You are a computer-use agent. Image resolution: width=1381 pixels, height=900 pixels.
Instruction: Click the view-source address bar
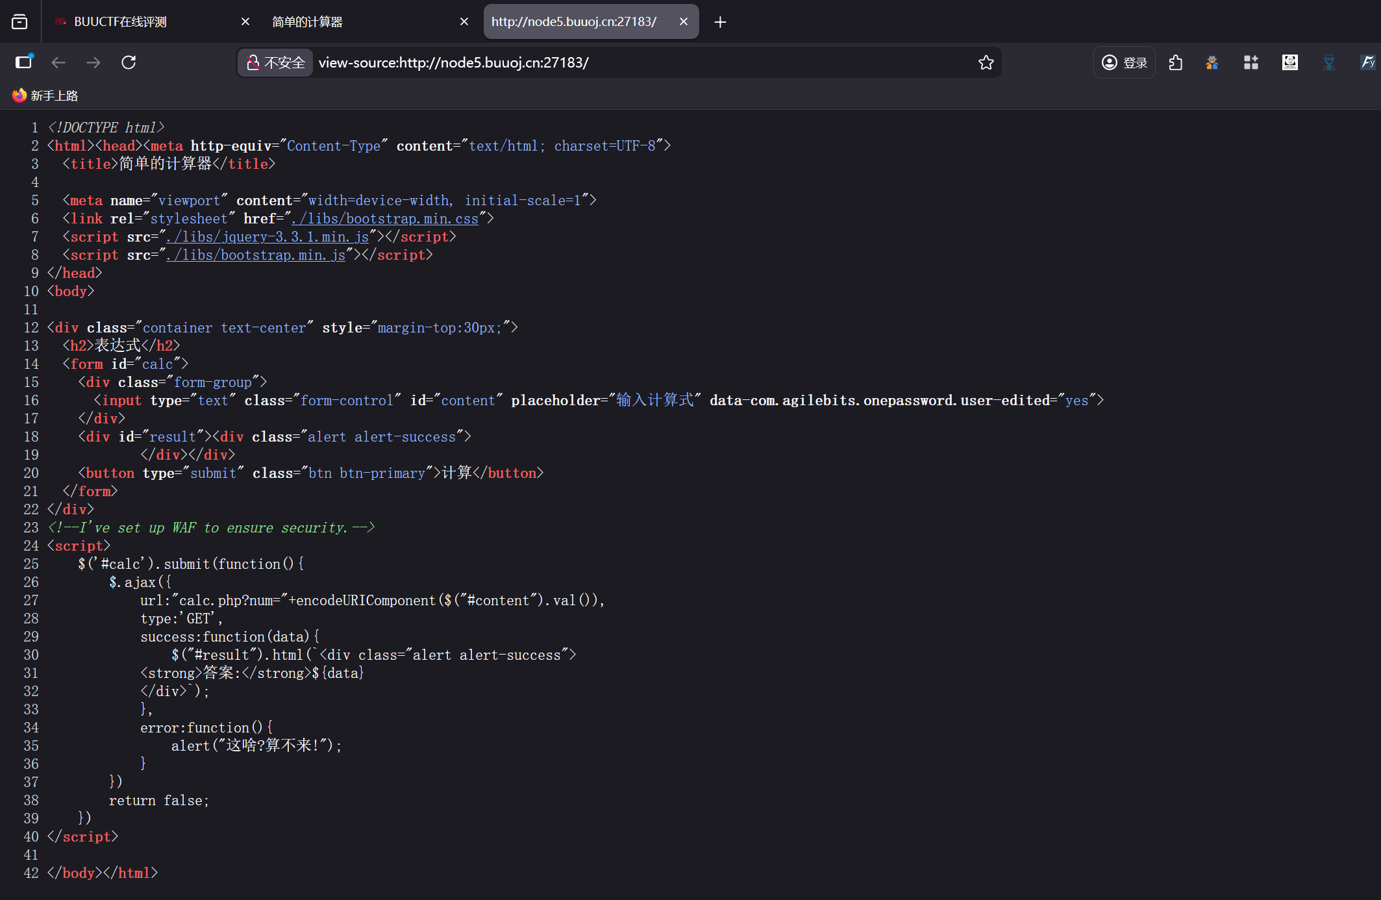click(584, 62)
